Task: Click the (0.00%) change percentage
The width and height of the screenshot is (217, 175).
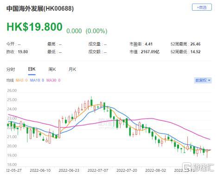Action: point(96,31)
